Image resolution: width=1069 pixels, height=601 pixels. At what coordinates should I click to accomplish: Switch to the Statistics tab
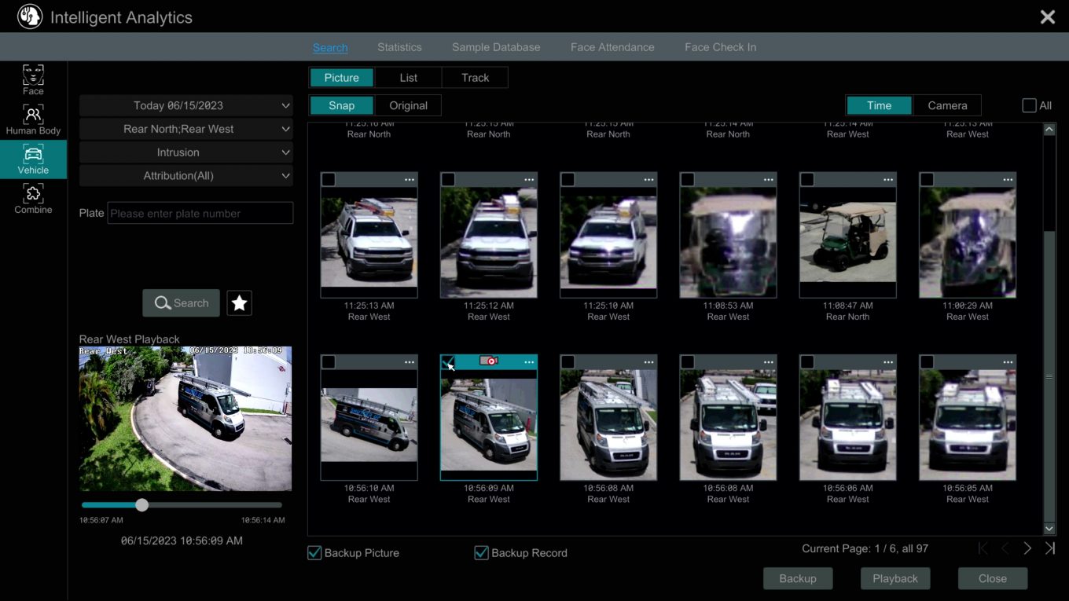coord(399,46)
